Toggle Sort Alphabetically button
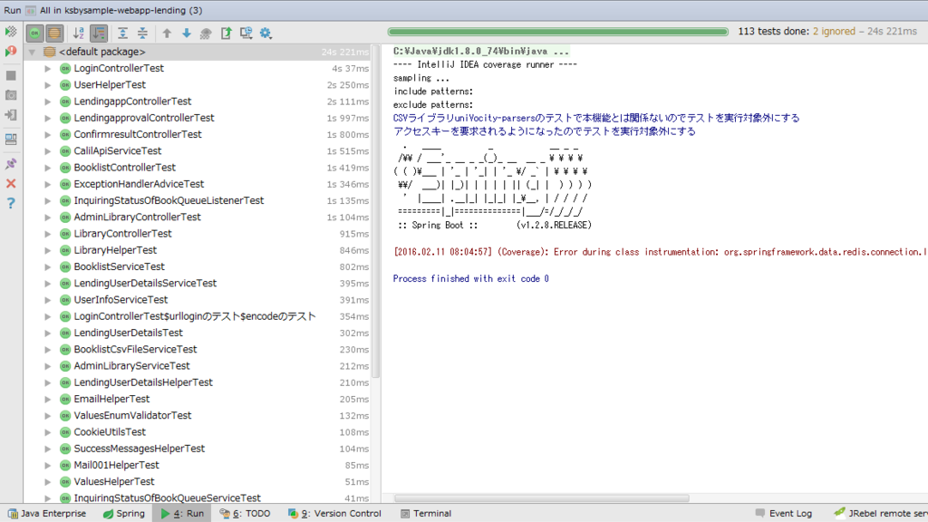Viewport: 928px width, 522px height. (78, 34)
